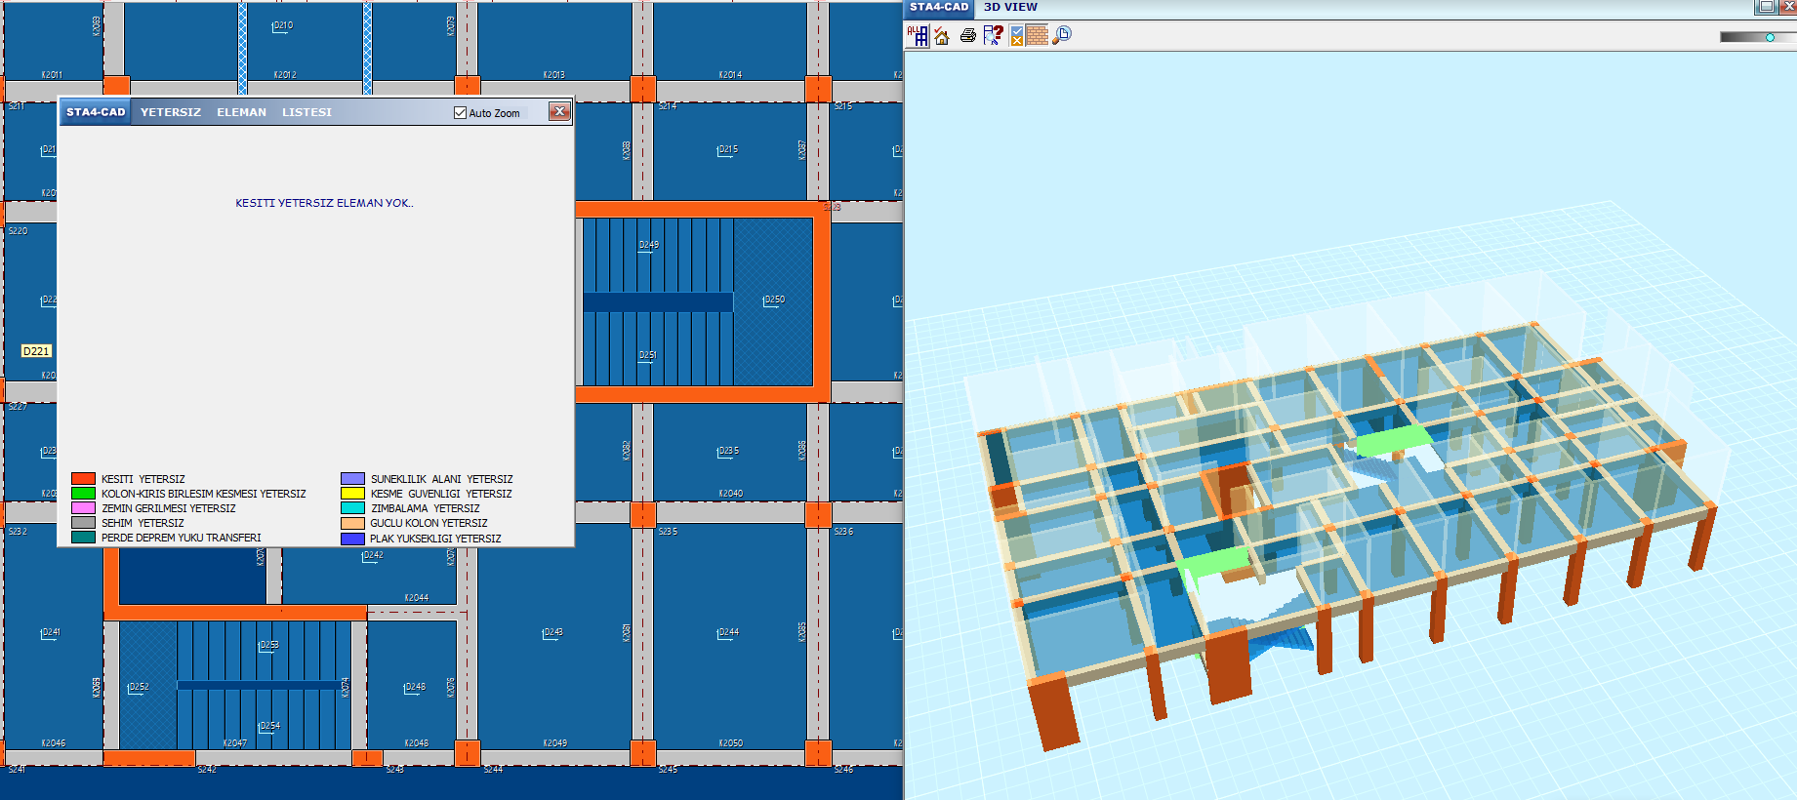Click the cyan ZIMBALAMA YETERSIZ swatch
1797x800 pixels.
[352, 508]
